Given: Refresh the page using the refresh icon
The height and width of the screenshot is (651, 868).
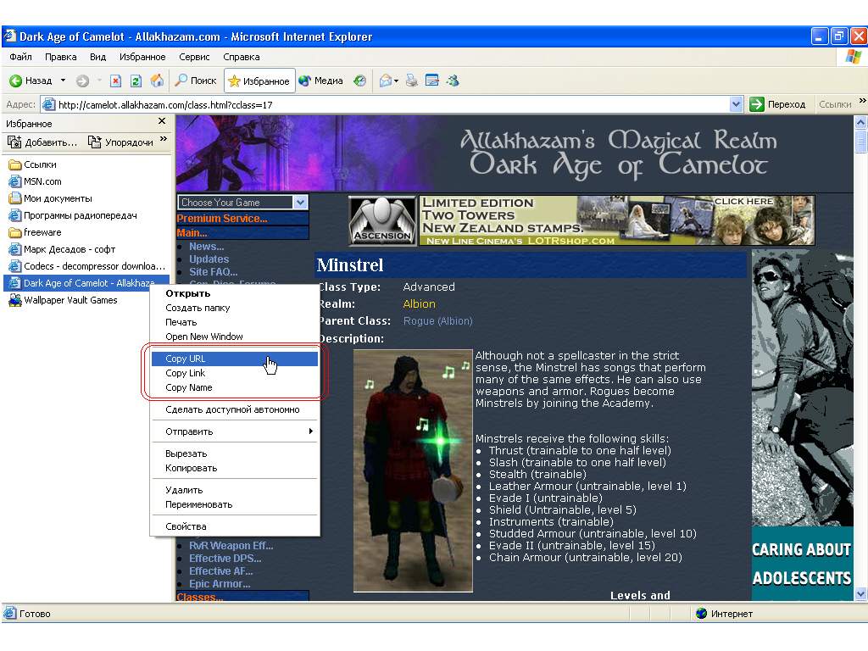Looking at the screenshot, I should coord(136,81).
